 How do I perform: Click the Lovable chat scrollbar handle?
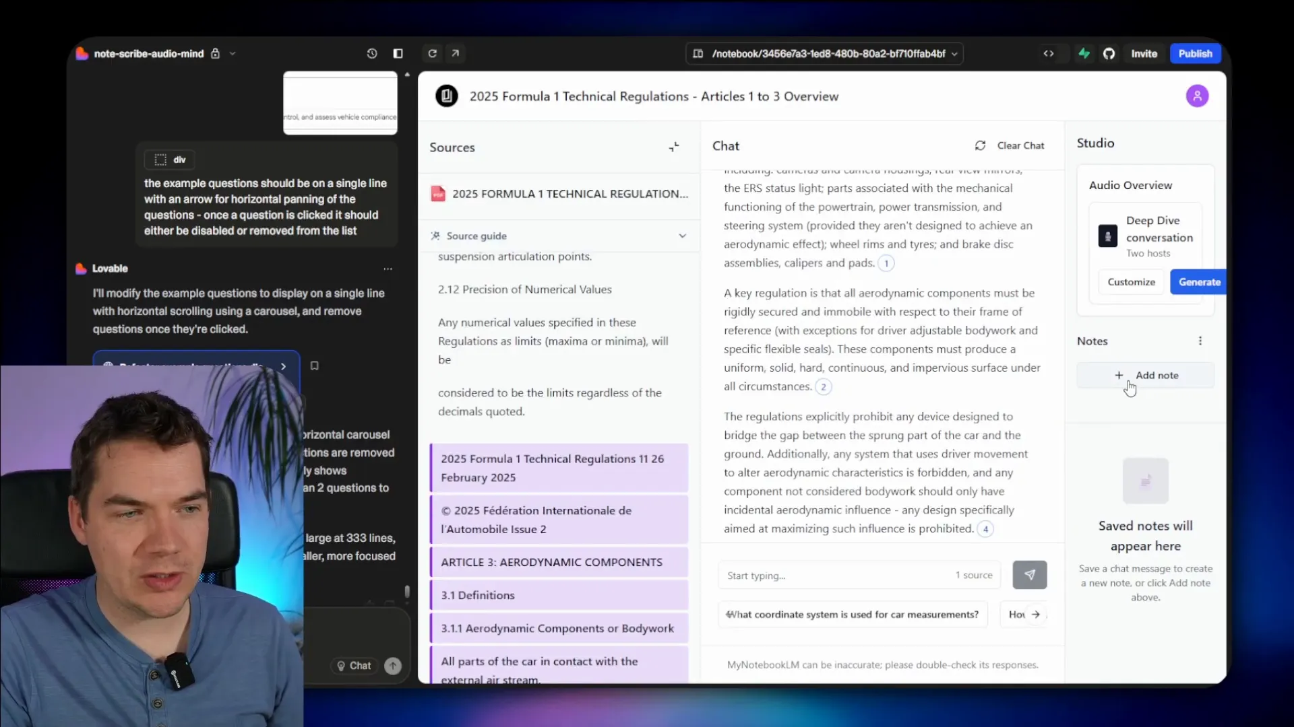(x=407, y=592)
